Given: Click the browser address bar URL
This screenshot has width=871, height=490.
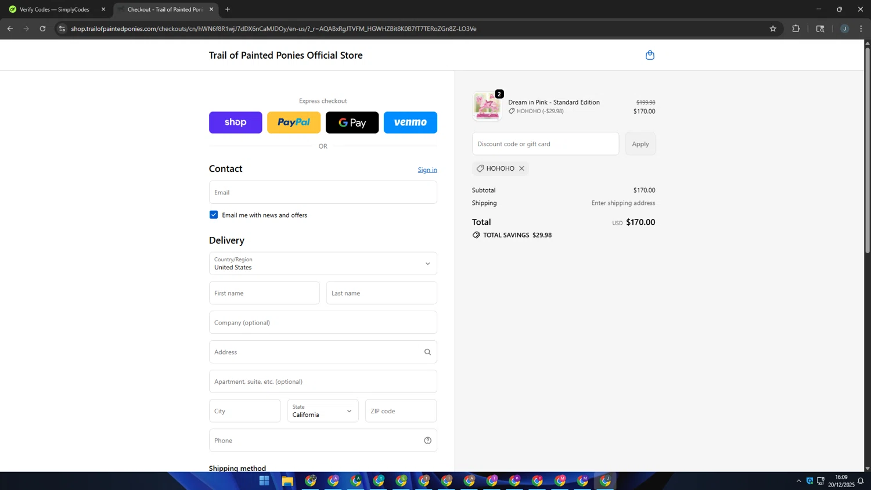Looking at the screenshot, I should coord(273,28).
